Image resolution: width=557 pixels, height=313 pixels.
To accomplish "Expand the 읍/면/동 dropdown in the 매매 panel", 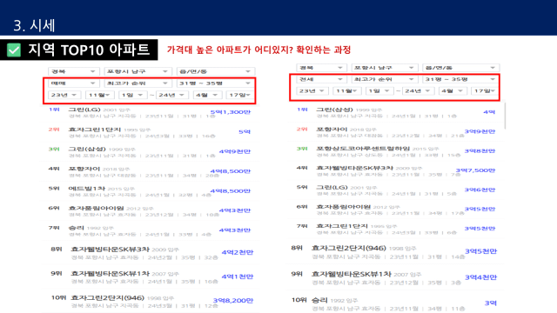I will pos(215,71).
